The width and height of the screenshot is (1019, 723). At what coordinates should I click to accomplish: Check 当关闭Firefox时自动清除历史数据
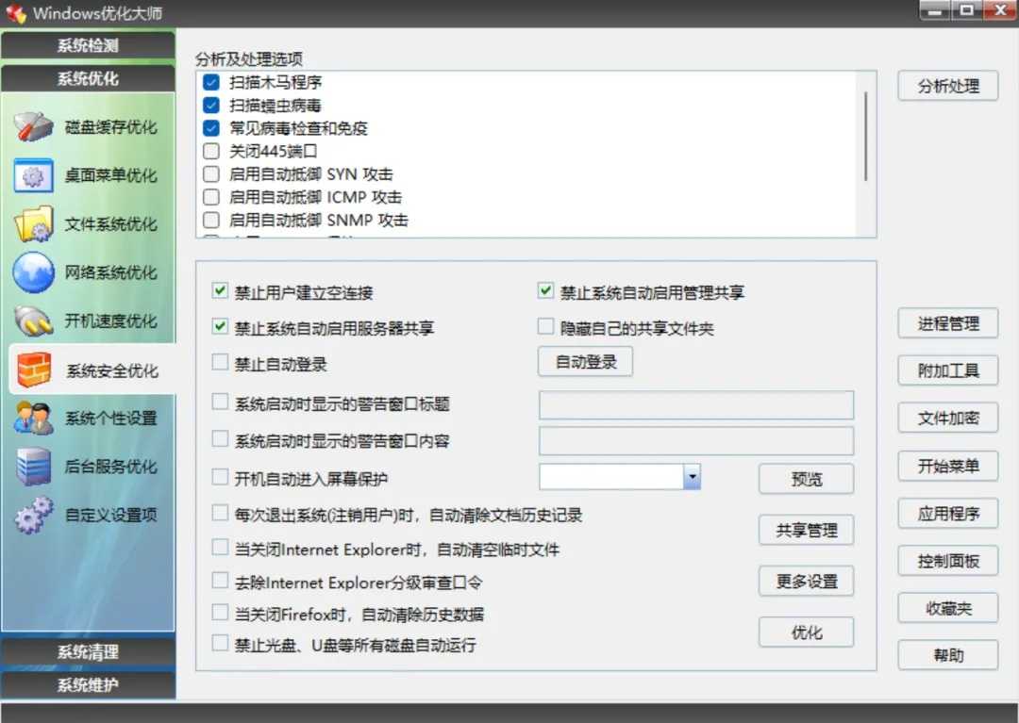point(220,612)
